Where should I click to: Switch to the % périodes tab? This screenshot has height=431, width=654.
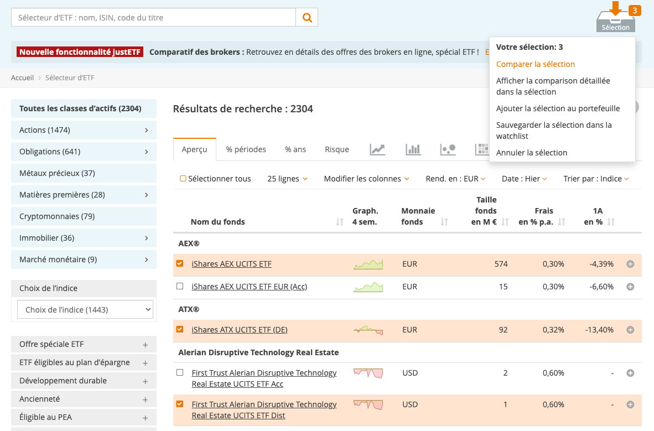click(246, 149)
